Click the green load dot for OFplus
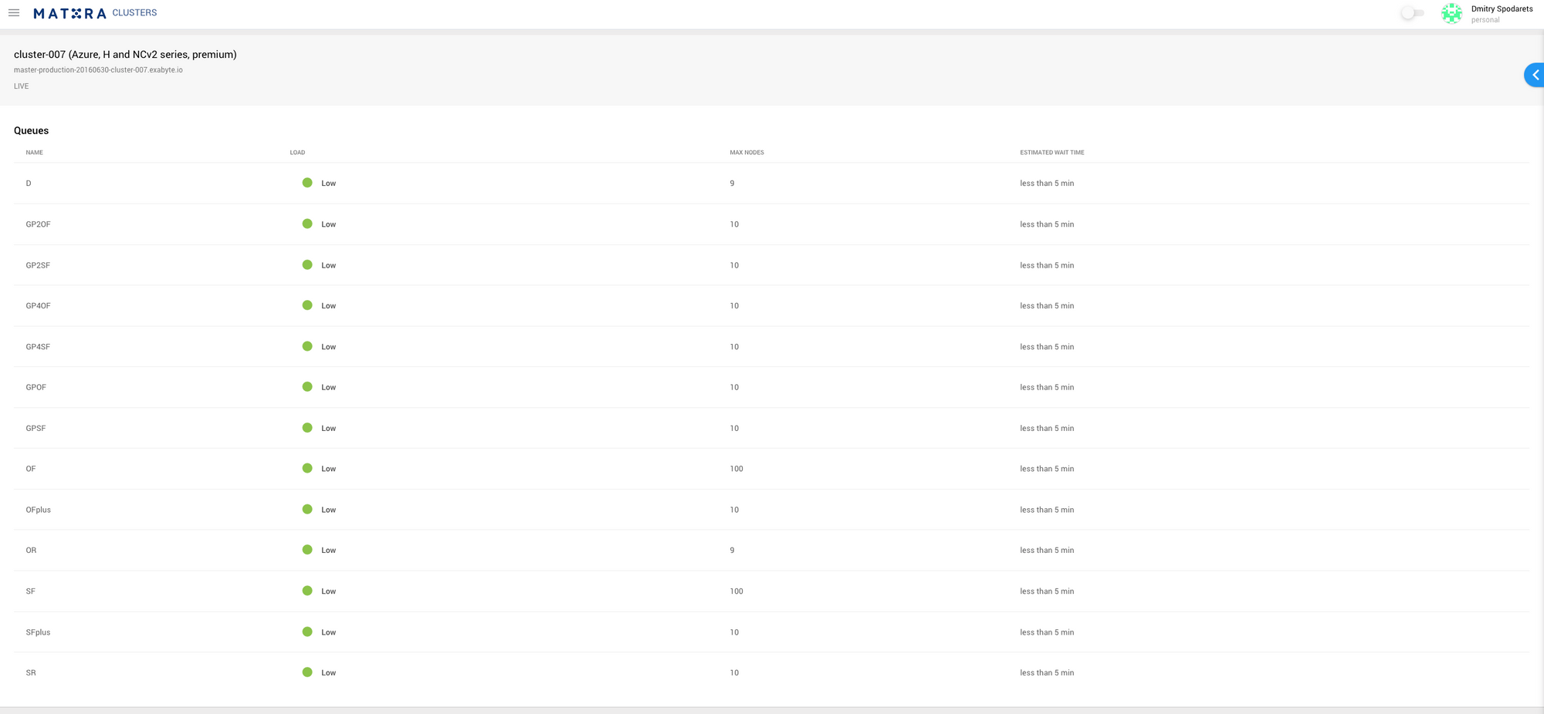The width and height of the screenshot is (1544, 714). pyautogui.click(x=307, y=509)
